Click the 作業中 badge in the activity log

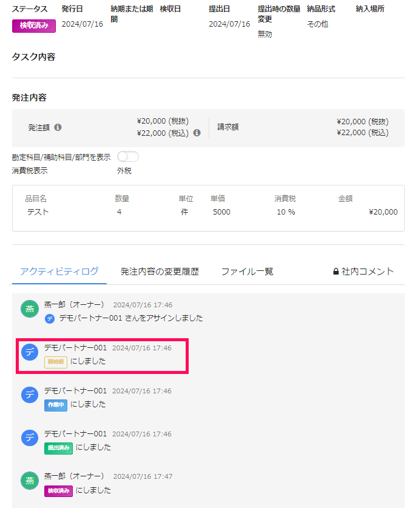pyautogui.click(x=56, y=405)
